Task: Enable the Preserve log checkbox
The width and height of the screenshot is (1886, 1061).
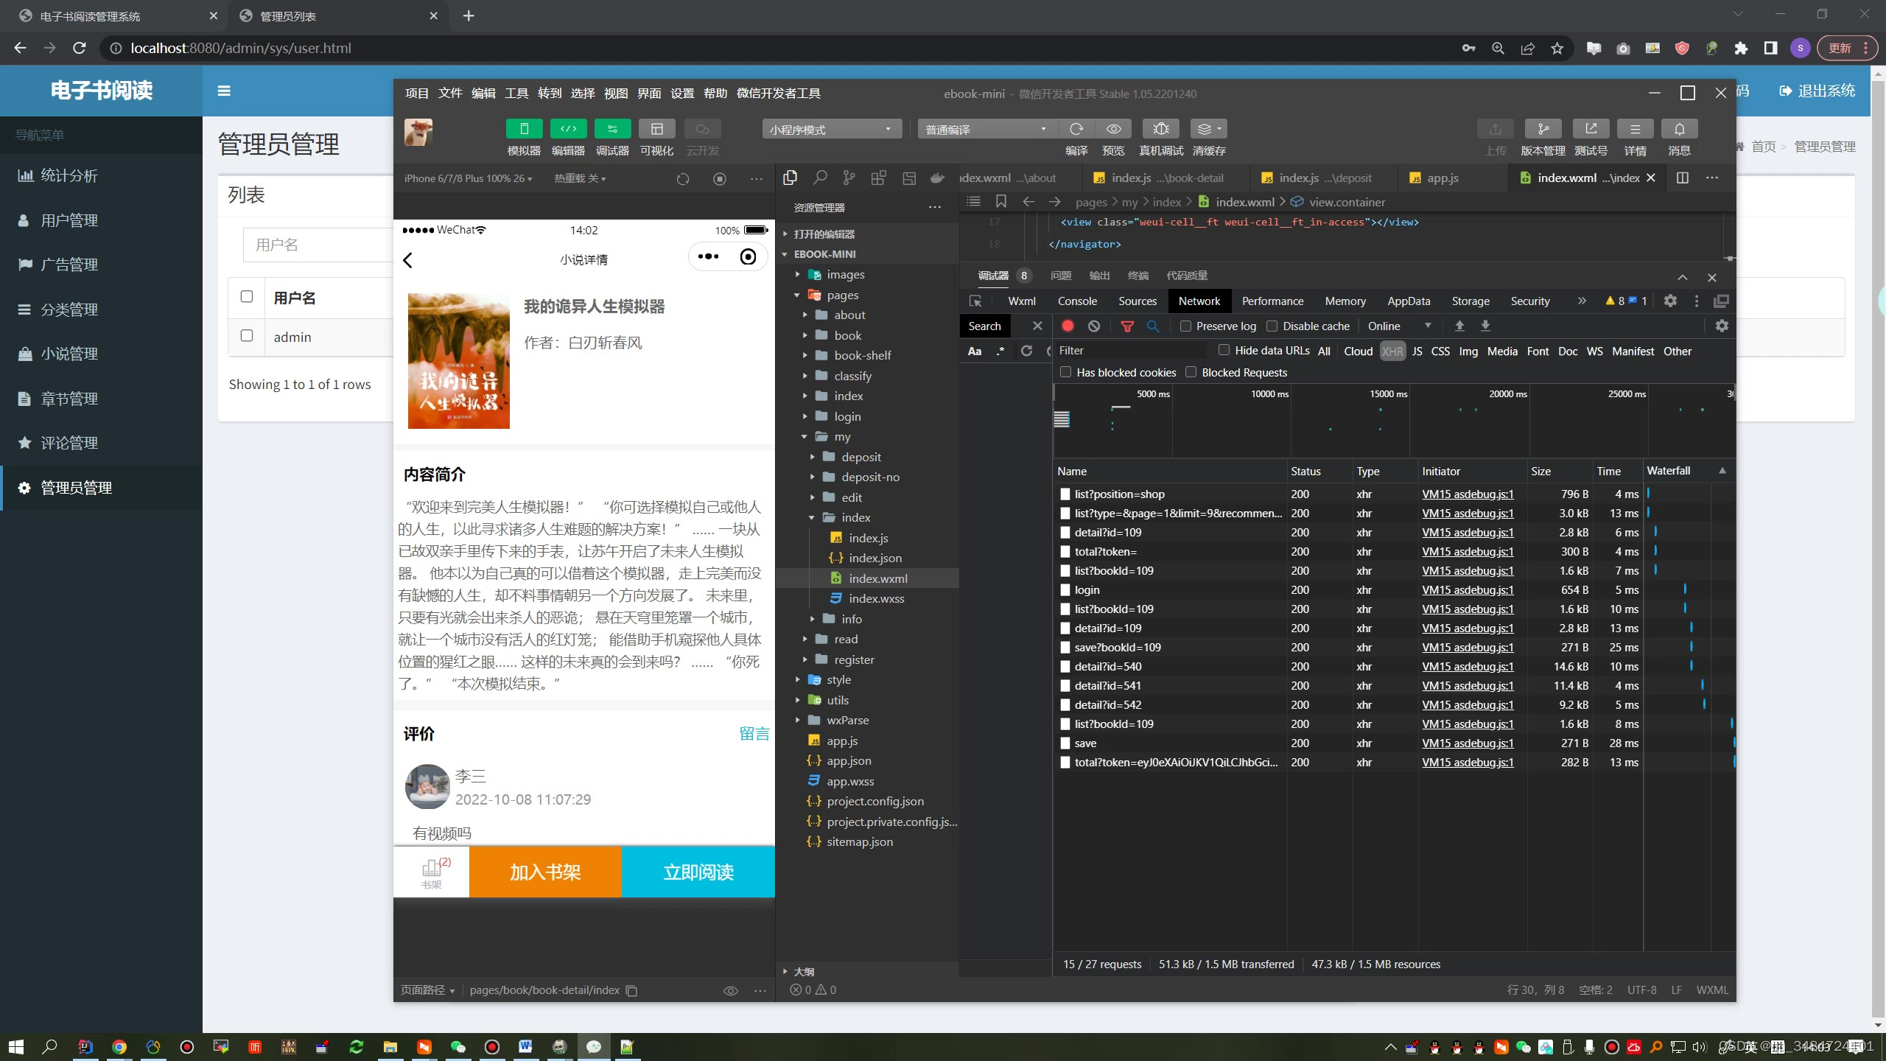Action: point(1185,326)
